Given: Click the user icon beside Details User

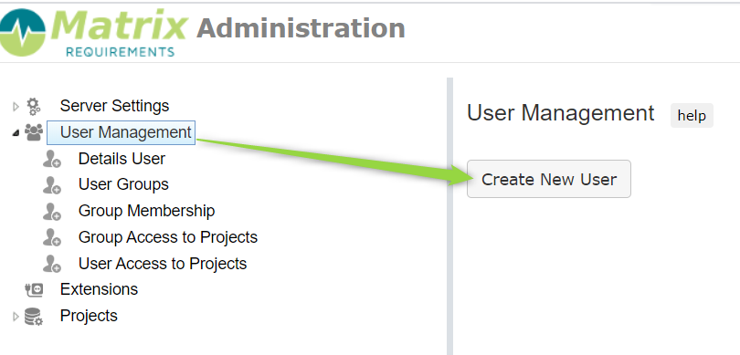Looking at the screenshot, I should 51,159.
